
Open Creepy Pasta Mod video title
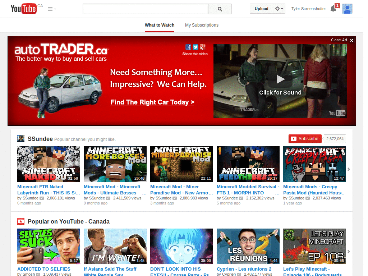click(314, 190)
